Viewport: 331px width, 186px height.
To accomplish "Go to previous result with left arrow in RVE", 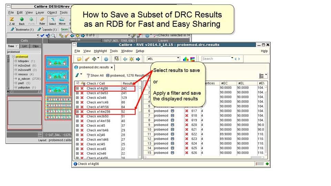I will (125, 59).
